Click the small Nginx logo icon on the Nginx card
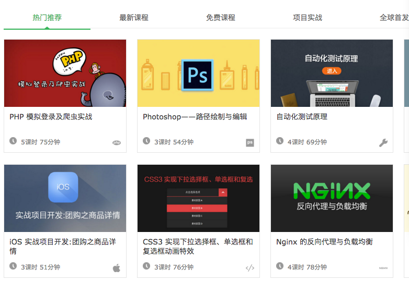The width and height of the screenshot is (409, 281). coord(383,268)
